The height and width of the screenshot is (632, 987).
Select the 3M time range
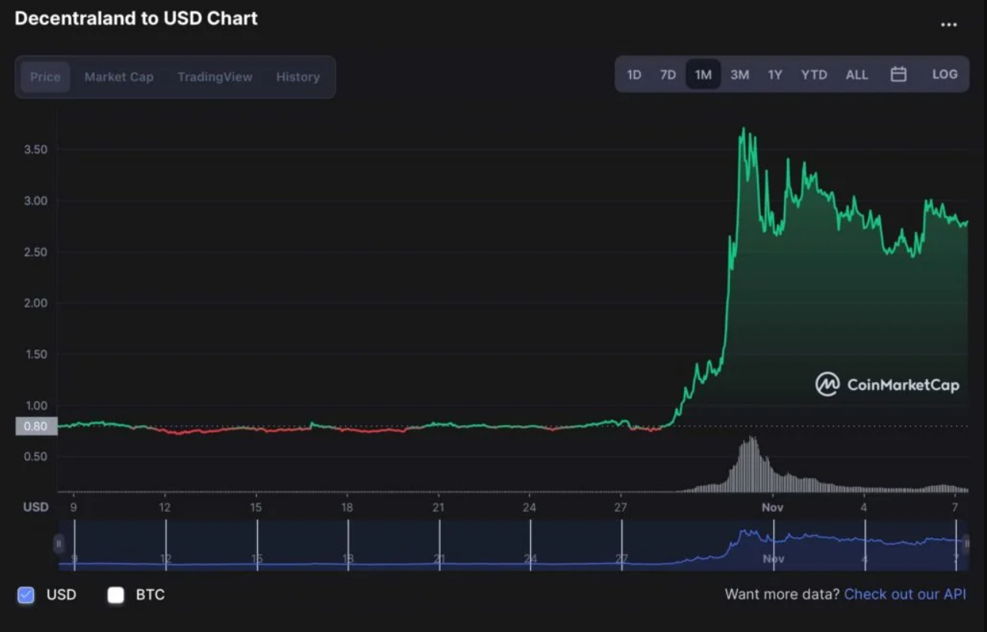click(x=739, y=75)
